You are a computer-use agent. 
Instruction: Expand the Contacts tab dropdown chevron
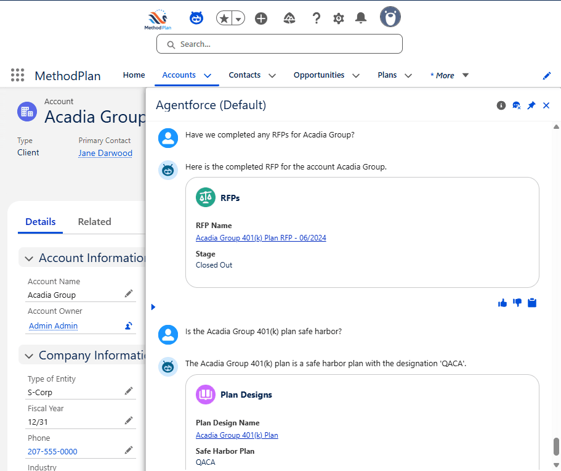pos(272,76)
